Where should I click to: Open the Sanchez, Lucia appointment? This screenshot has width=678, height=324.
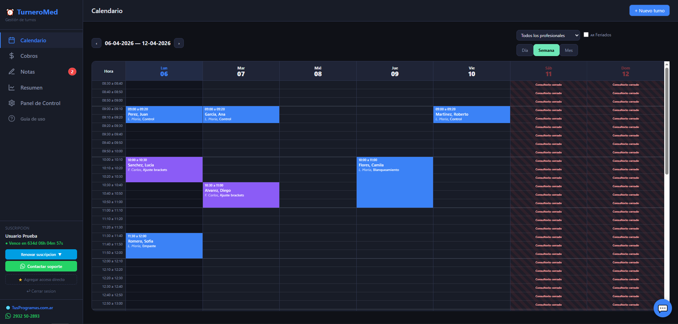pos(164,169)
